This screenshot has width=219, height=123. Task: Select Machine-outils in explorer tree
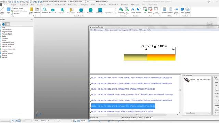click(x=7, y=30)
